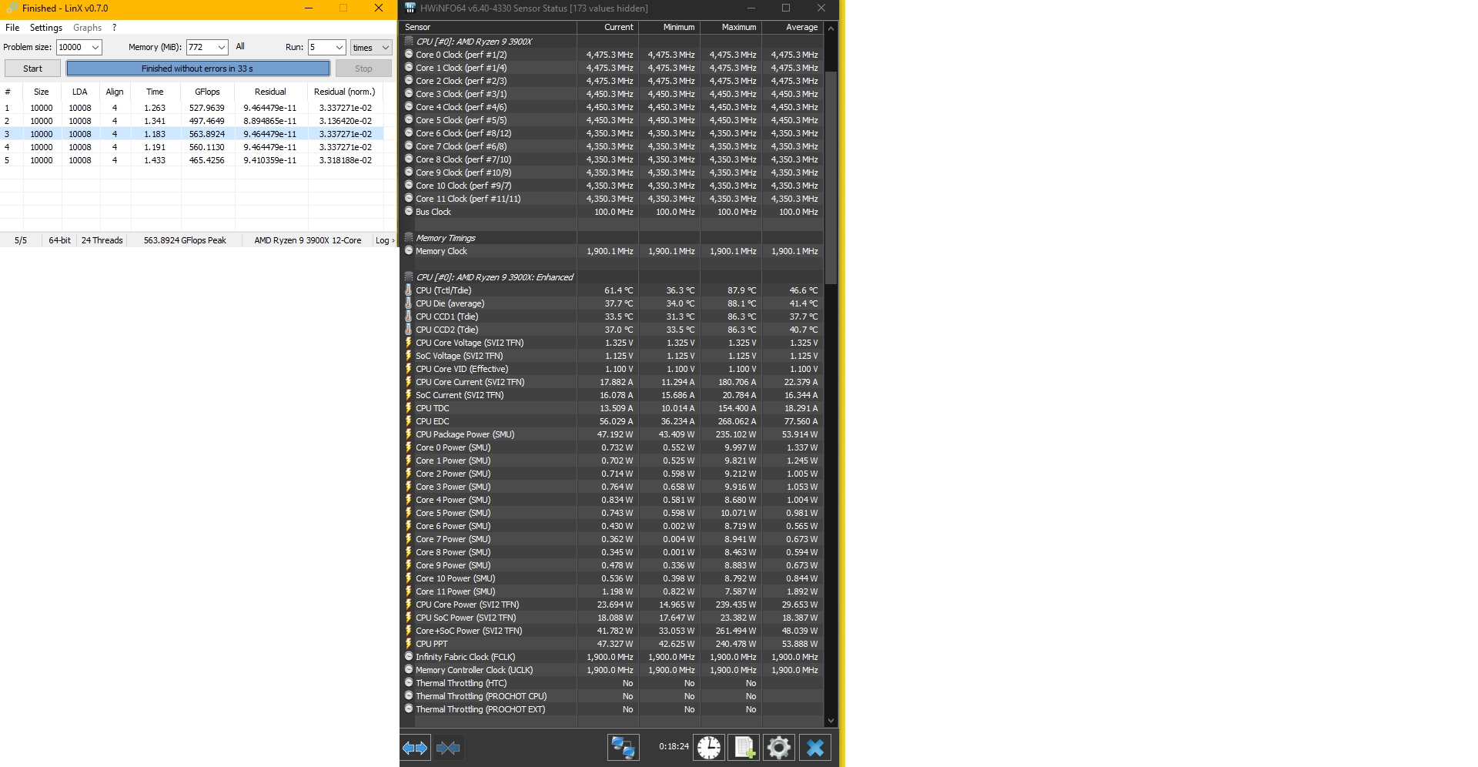
Task: Start sensor logging via the sheet-plus icon
Action: point(744,748)
